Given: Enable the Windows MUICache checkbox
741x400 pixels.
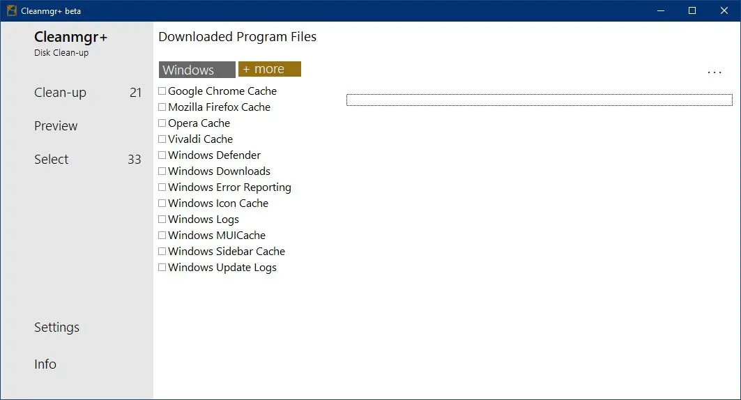Looking at the screenshot, I should (x=162, y=235).
